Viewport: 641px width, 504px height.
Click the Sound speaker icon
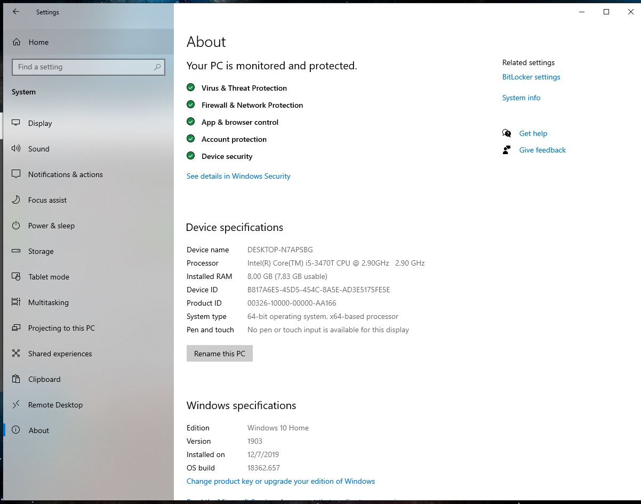pos(16,149)
